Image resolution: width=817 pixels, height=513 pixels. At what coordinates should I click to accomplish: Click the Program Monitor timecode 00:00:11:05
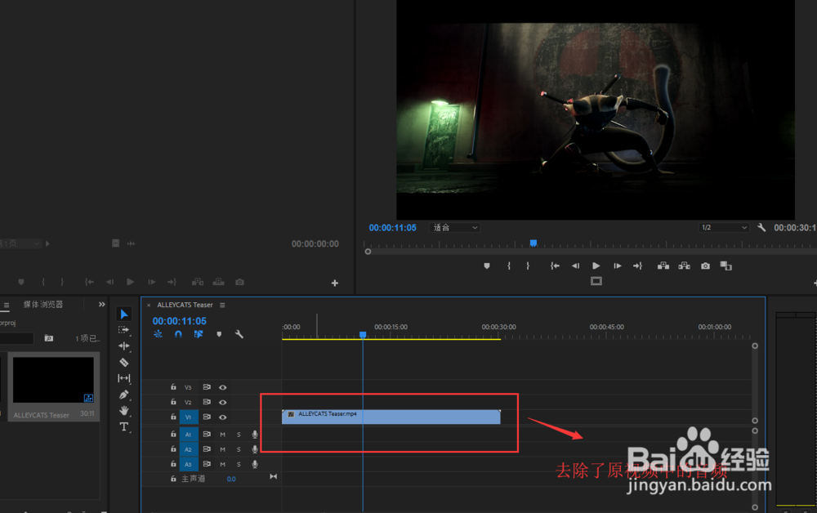[x=392, y=228]
